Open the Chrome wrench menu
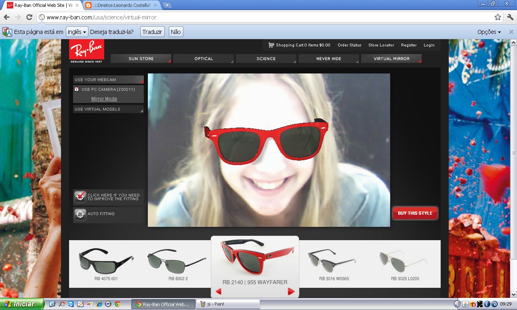Image resolution: width=517 pixels, height=310 pixels. pos(510,17)
